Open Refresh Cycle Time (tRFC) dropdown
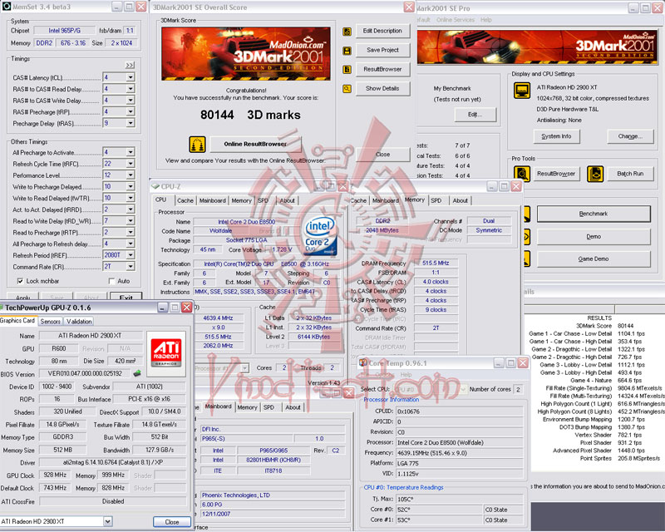Image resolution: width=665 pixels, height=532 pixels. pyautogui.click(x=131, y=163)
